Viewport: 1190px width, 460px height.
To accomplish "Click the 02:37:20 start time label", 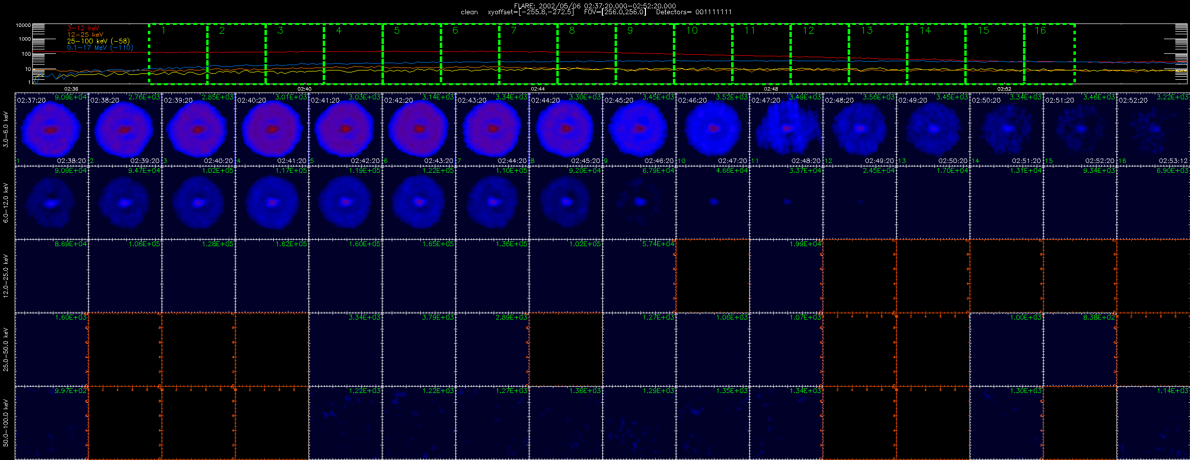I will point(31,100).
